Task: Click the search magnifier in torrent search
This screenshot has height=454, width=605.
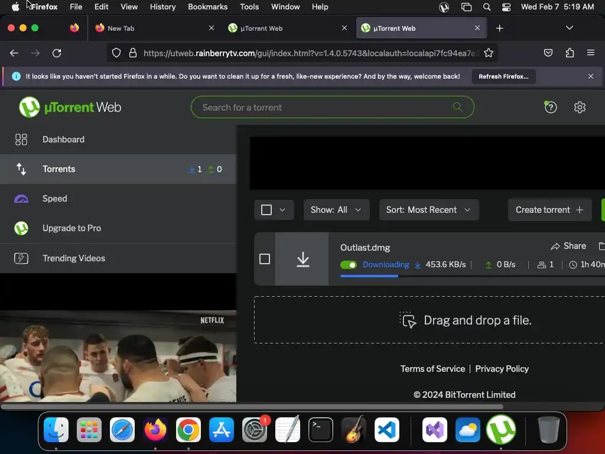Action: [457, 107]
